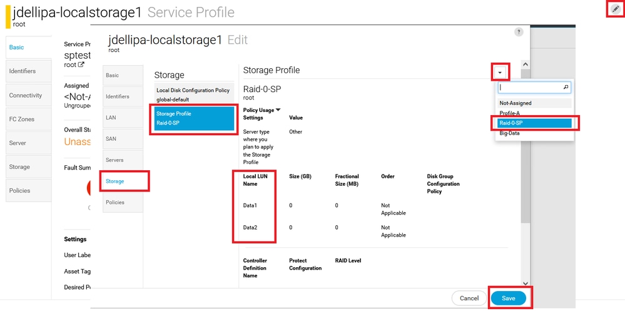The image size is (625, 321).
Task: Click the Data1 LUN name
Action: (x=250, y=205)
